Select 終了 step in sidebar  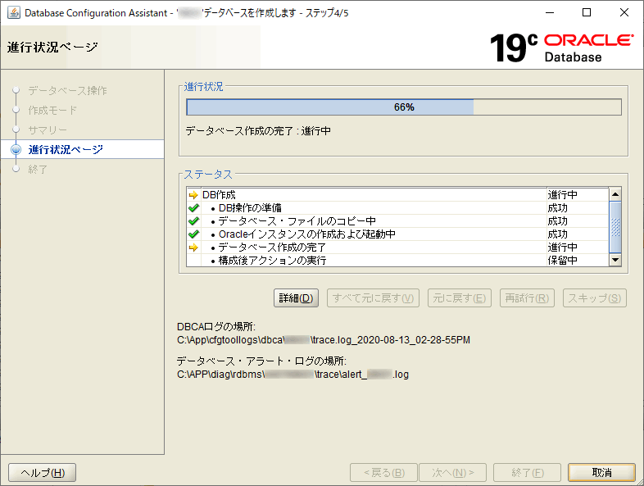click(x=38, y=170)
